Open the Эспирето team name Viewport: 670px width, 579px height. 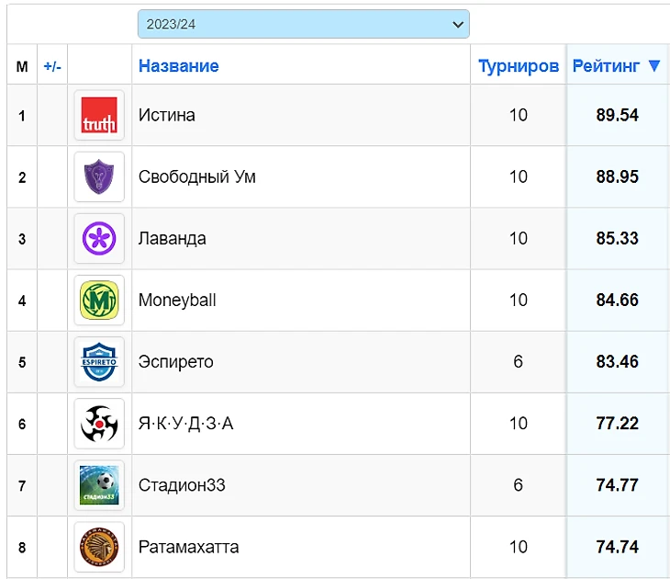[175, 361]
